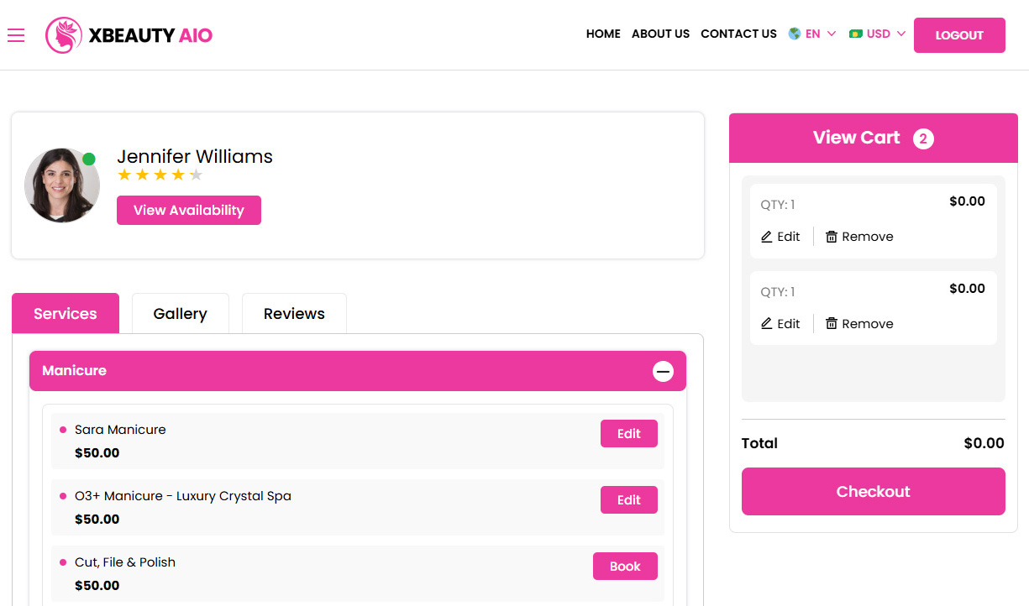1029x606 pixels.
Task: Select the Services tab
Action: pyautogui.click(x=66, y=314)
